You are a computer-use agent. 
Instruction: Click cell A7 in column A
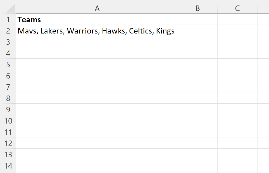pyautogui.click(x=97, y=87)
